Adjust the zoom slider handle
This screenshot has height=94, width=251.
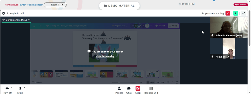119,82
